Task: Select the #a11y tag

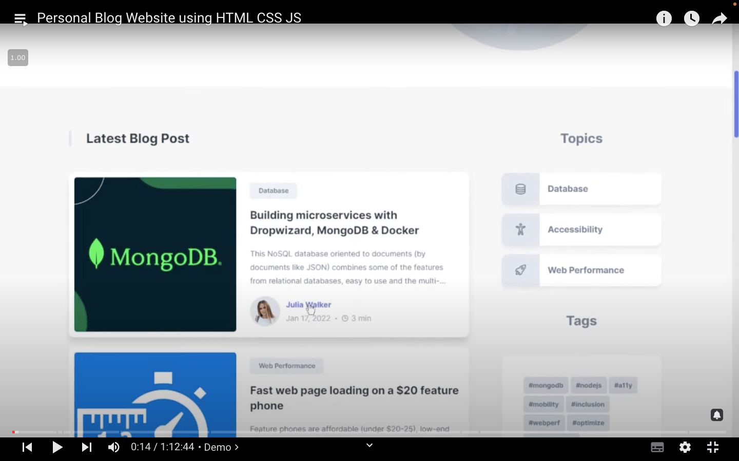Action: tap(624, 385)
